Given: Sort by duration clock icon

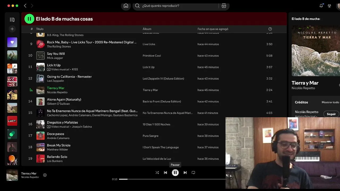Looking at the screenshot, I should (x=270, y=29).
